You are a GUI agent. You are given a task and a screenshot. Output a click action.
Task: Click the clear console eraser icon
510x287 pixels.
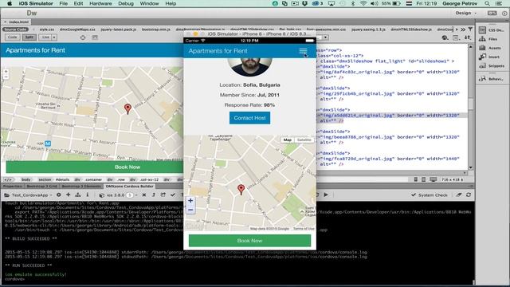459,195
